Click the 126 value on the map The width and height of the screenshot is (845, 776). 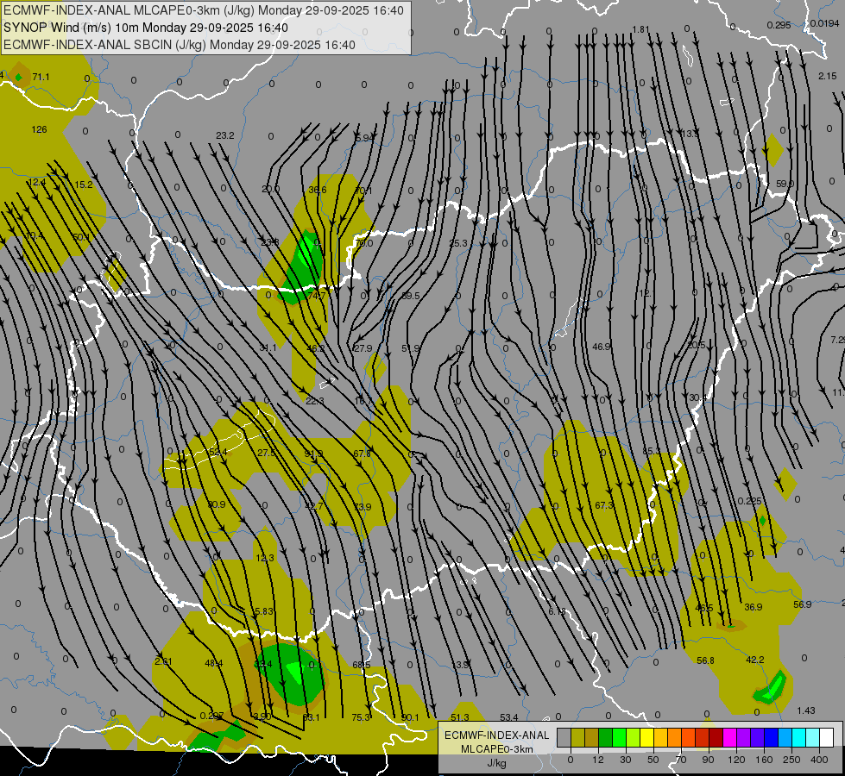[39, 129]
